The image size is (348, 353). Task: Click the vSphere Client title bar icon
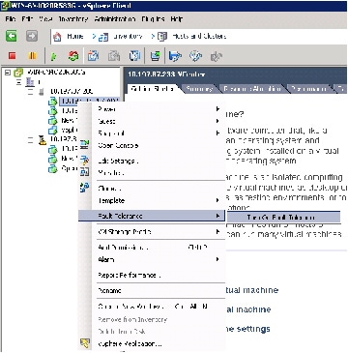pyautogui.click(x=6, y=6)
